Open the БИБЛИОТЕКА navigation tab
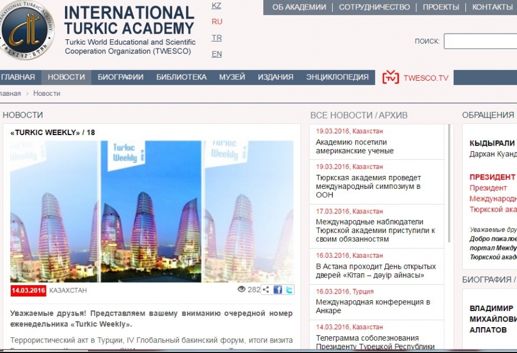The height and width of the screenshot is (353, 517). [181, 77]
